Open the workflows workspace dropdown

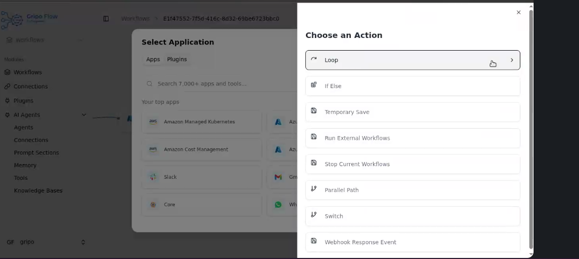pos(80,40)
